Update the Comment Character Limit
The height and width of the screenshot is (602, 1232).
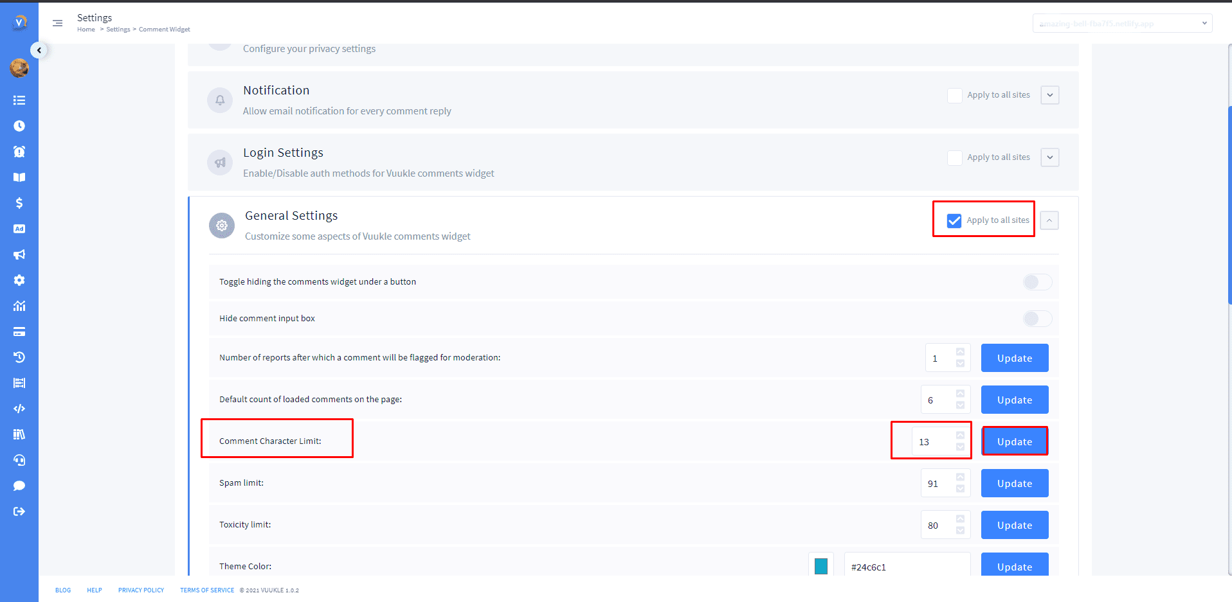point(1015,441)
